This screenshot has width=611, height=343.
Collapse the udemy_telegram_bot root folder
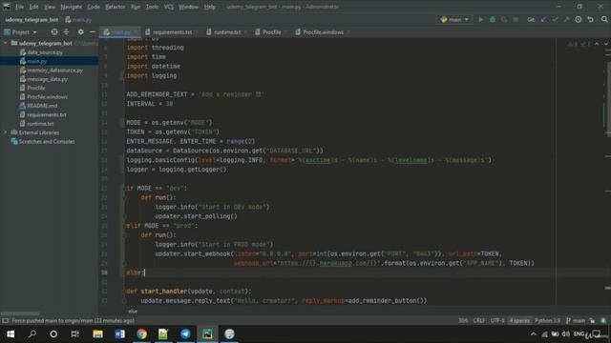6,43
